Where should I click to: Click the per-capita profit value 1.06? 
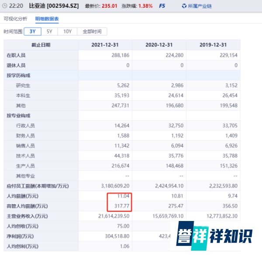(x=124, y=246)
